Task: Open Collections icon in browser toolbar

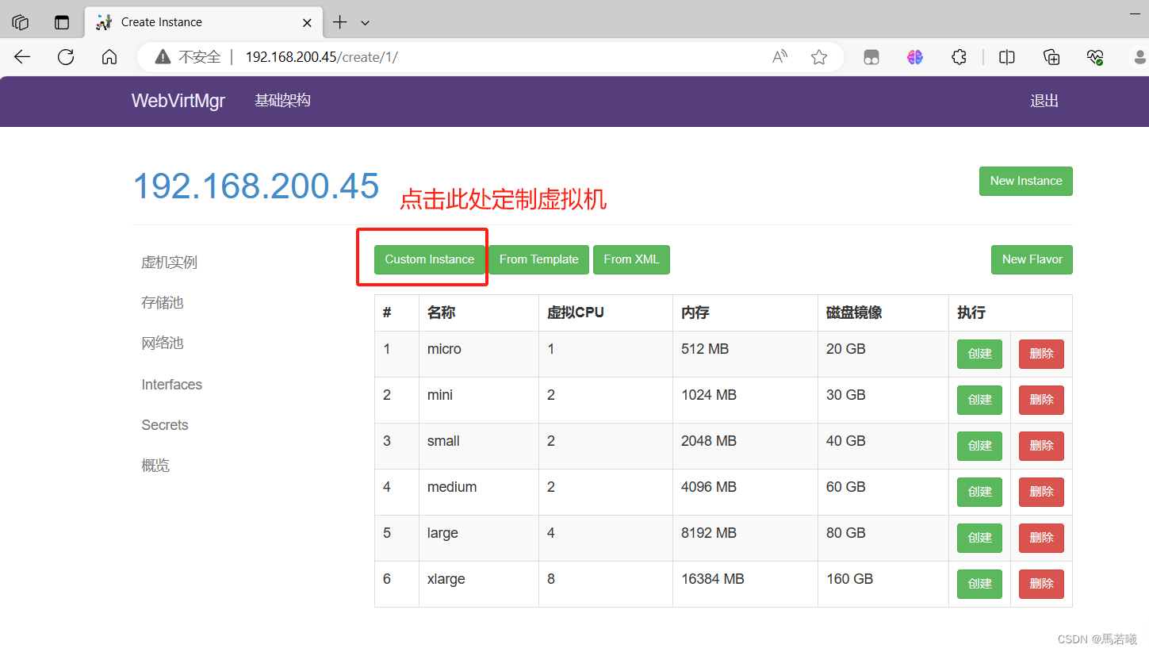Action: click(x=1051, y=57)
